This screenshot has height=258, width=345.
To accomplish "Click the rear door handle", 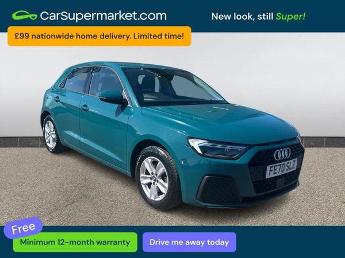I will click(x=57, y=99).
